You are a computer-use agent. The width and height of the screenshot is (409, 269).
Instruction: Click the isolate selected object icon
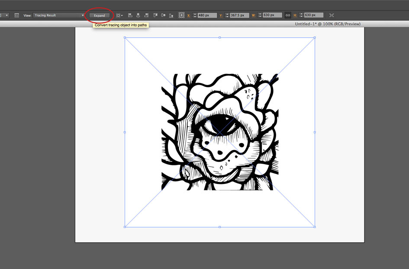[331, 15]
